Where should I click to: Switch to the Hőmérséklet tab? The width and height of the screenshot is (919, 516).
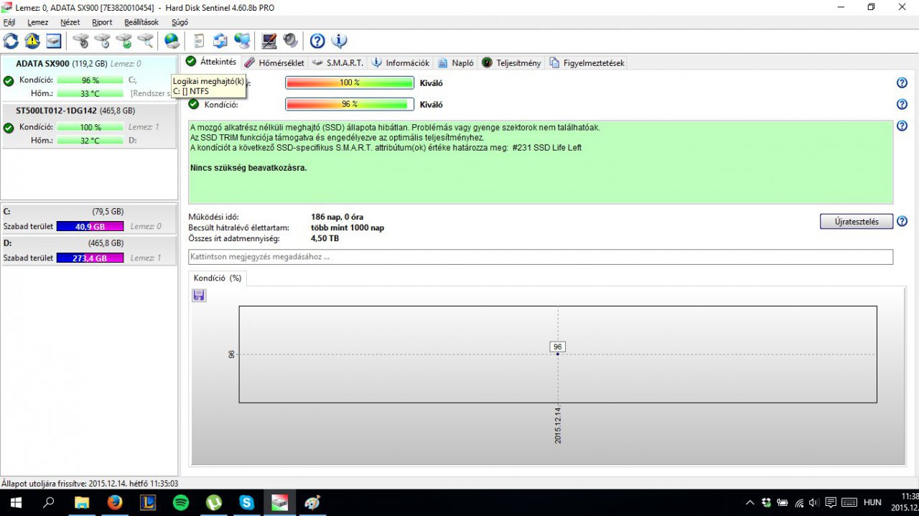coord(275,62)
